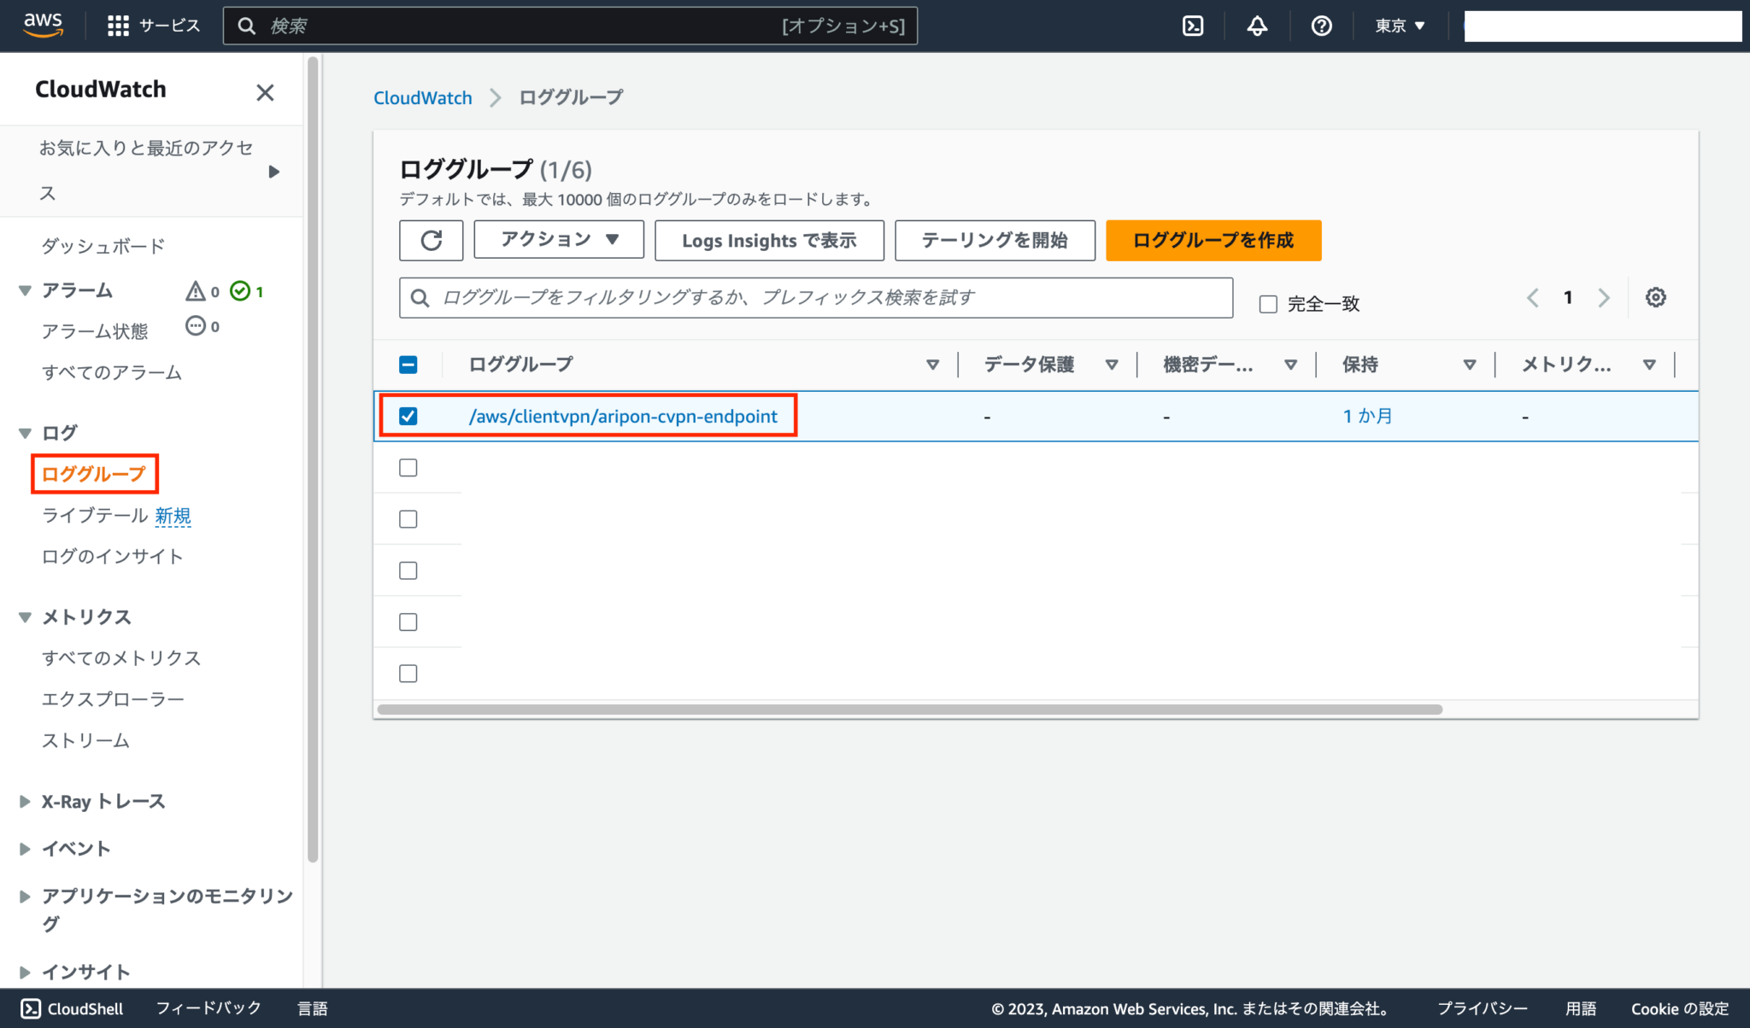Open the サービス menu
The image size is (1750, 1028).
coord(171,25)
